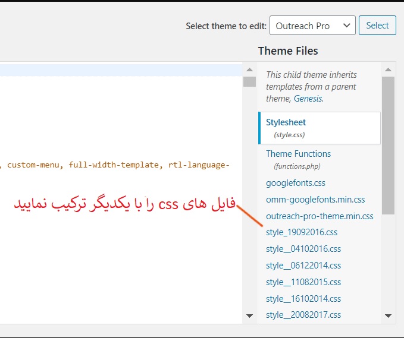Click the Theme Files scrollbar thumb

point(389,146)
